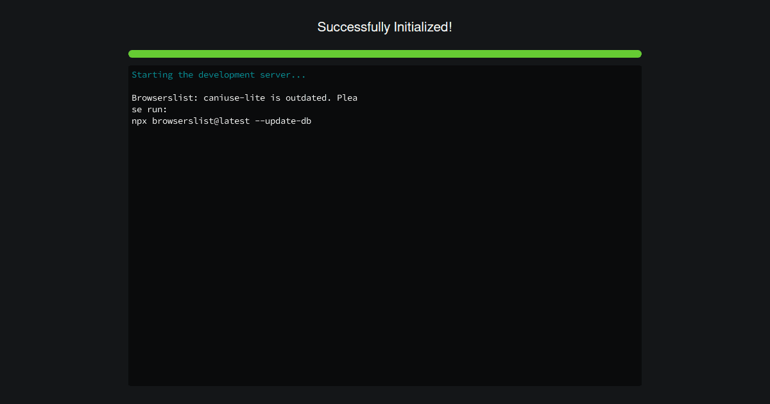Click the green progress bar
The height and width of the screenshot is (404, 770).
coord(385,54)
